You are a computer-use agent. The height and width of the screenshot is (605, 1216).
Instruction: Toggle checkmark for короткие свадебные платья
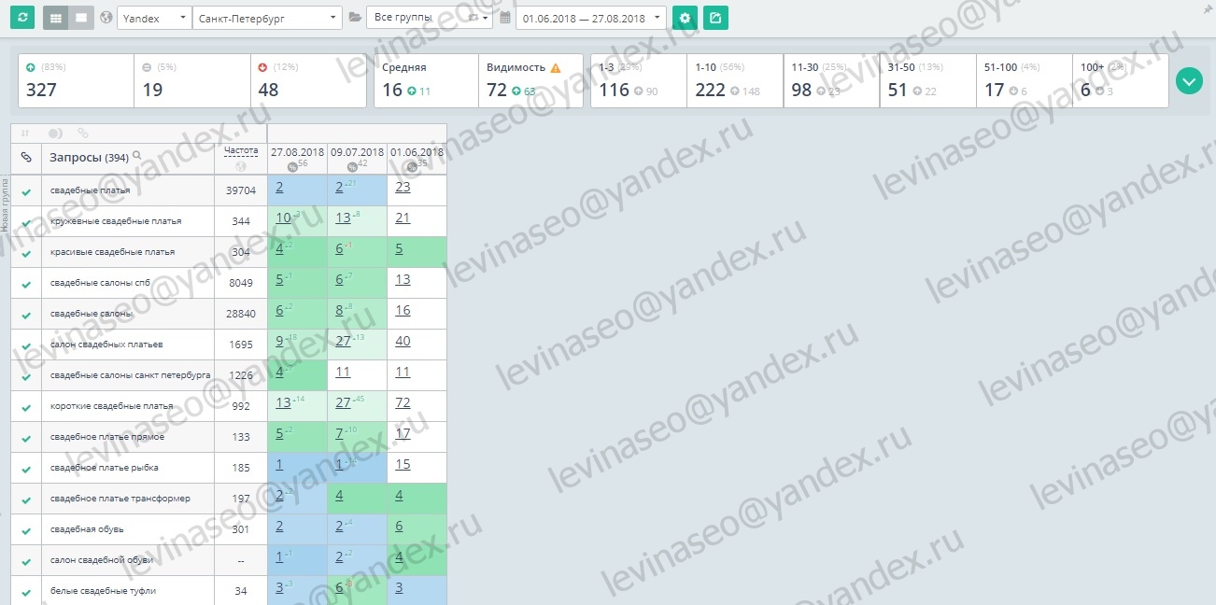coord(26,408)
